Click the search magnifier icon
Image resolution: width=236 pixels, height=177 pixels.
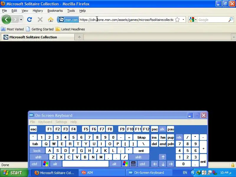230,19
